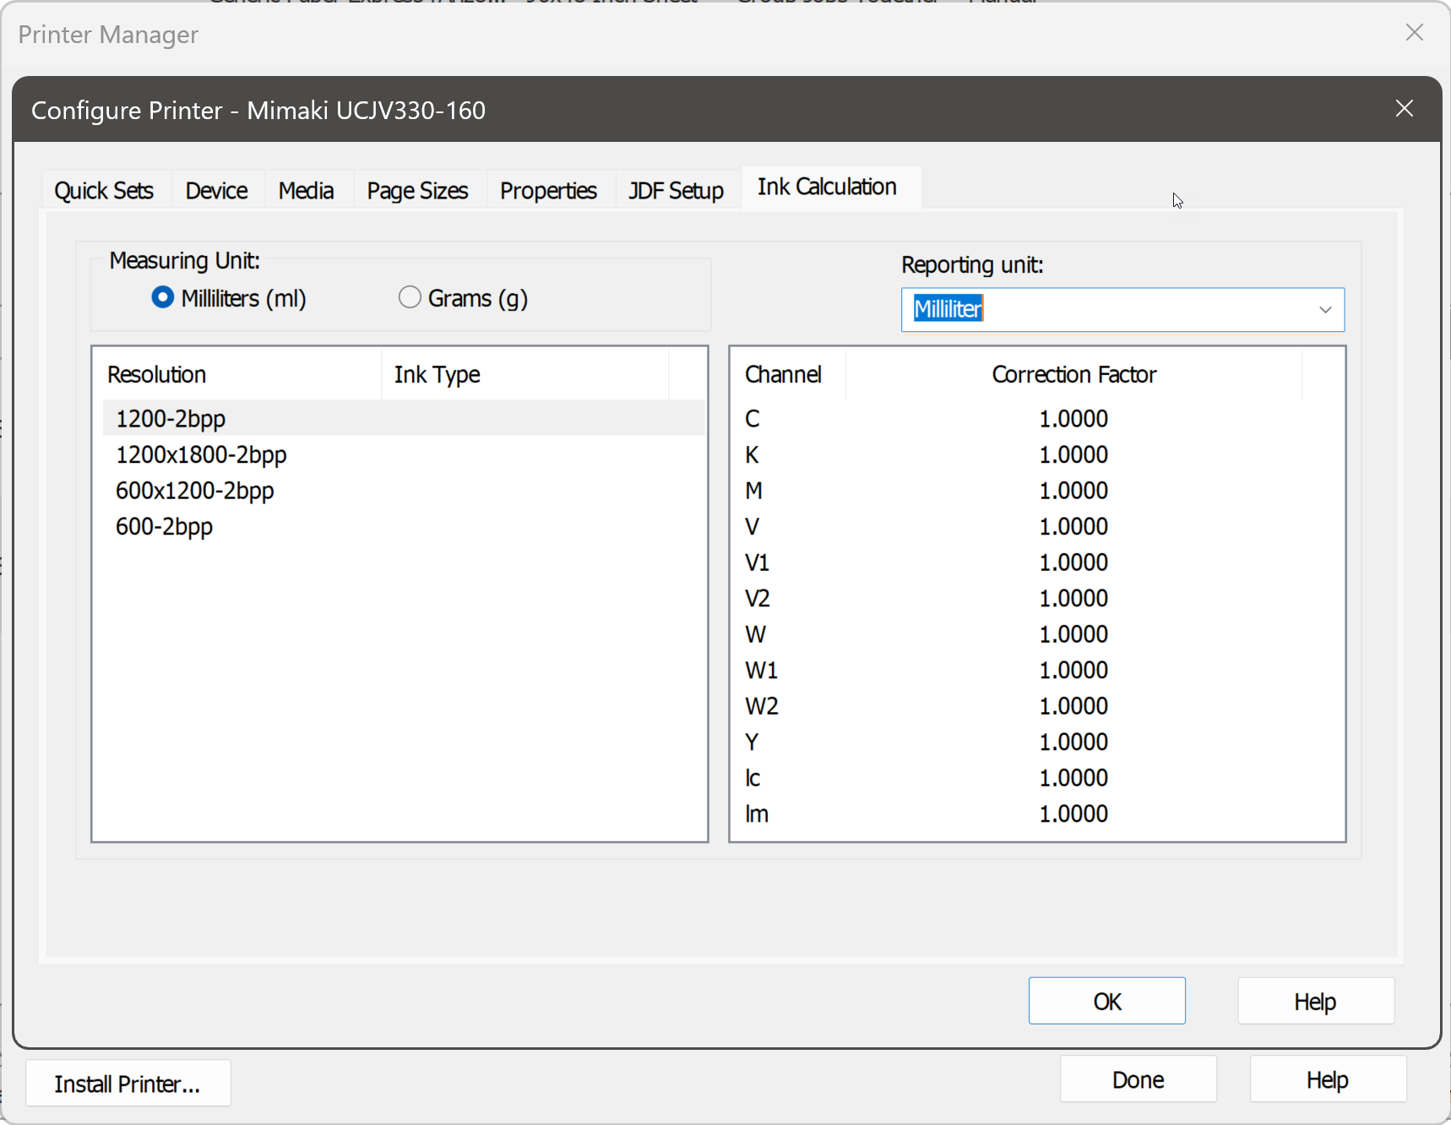
Task: Click the Resolution column header
Action: coord(237,375)
